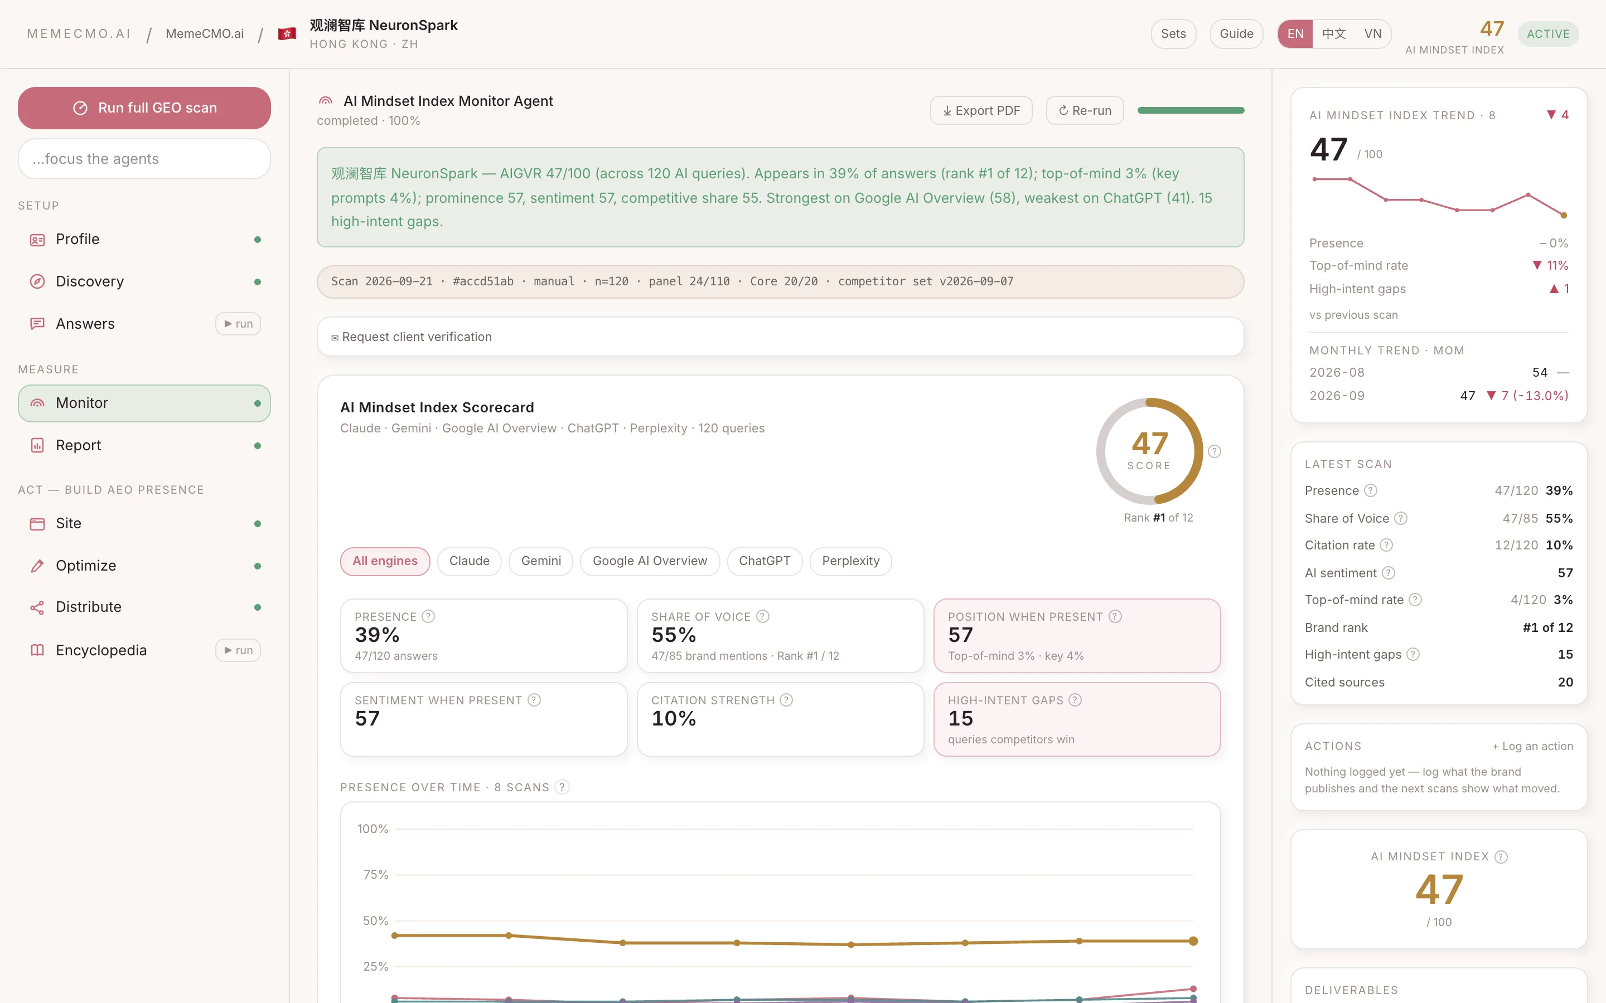Open Citation Strength help icon

point(786,700)
